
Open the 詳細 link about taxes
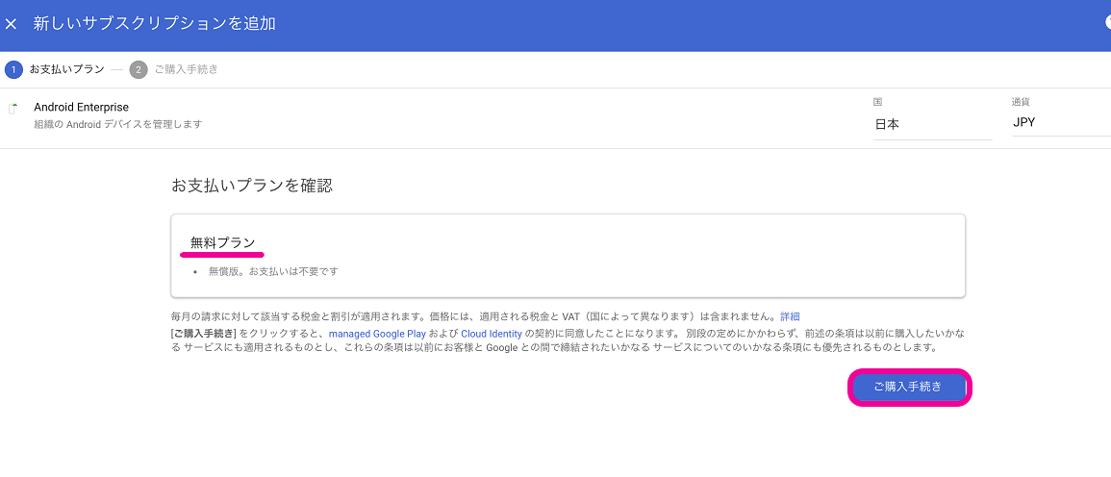790,316
